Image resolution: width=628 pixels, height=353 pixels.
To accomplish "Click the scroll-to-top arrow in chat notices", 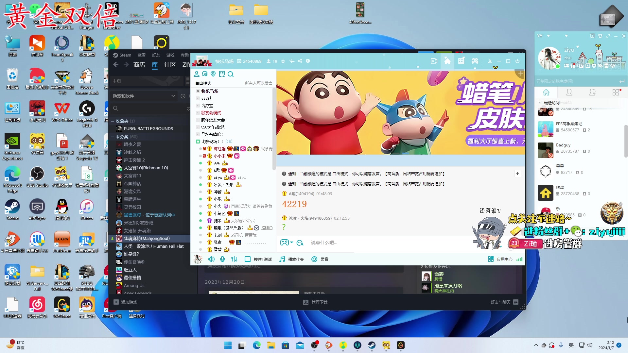I will coord(517,174).
